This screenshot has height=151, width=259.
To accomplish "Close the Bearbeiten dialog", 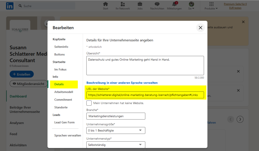I will (200, 28).
